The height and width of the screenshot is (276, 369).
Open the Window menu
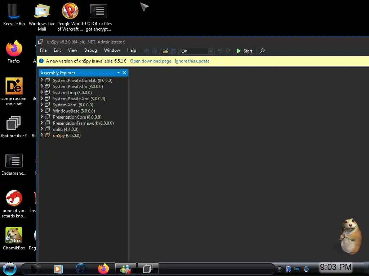click(112, 50)
